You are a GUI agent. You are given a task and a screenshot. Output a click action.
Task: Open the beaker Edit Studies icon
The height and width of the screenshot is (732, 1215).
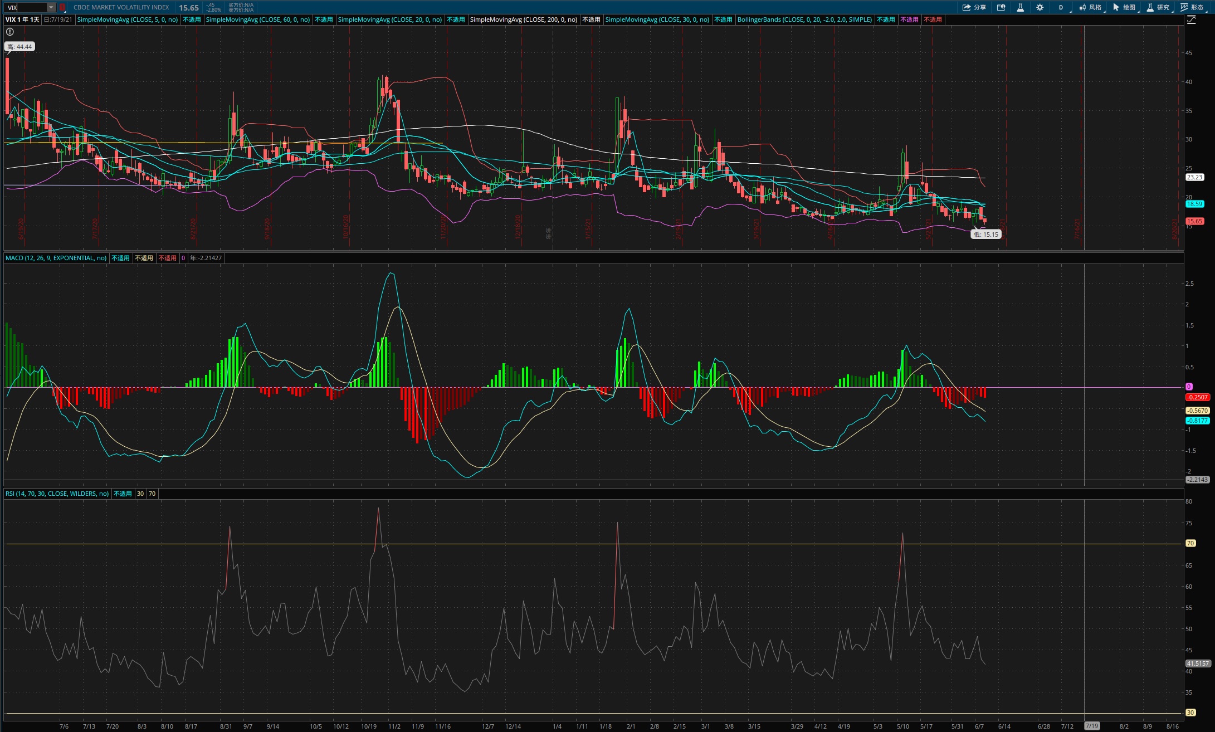pos(1020,7)
